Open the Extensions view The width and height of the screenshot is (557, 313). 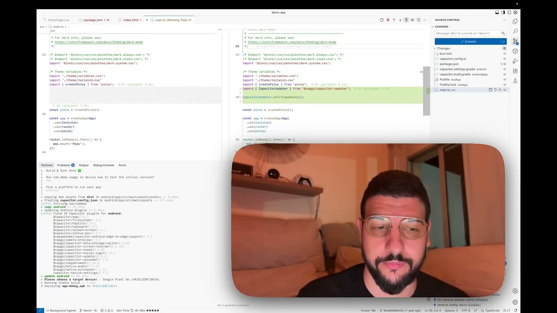515,71
